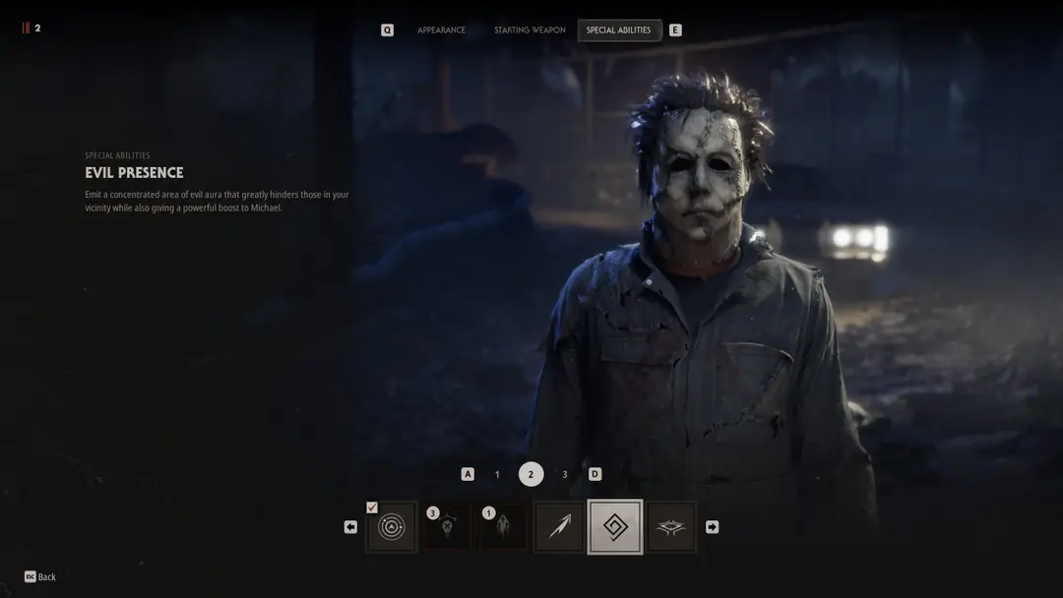This screenshot has height=598, width=1063.
Task: Select the highlighted diamond spiral Evil Presence ability
Action: (615, 527)
